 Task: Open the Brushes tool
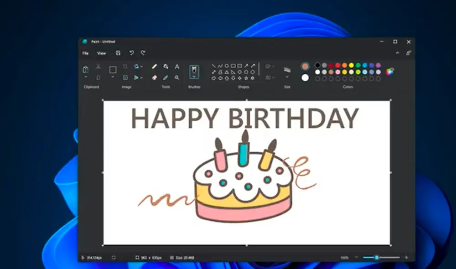point(194,71)
